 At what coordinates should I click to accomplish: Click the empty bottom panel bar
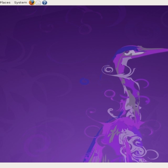84,165
